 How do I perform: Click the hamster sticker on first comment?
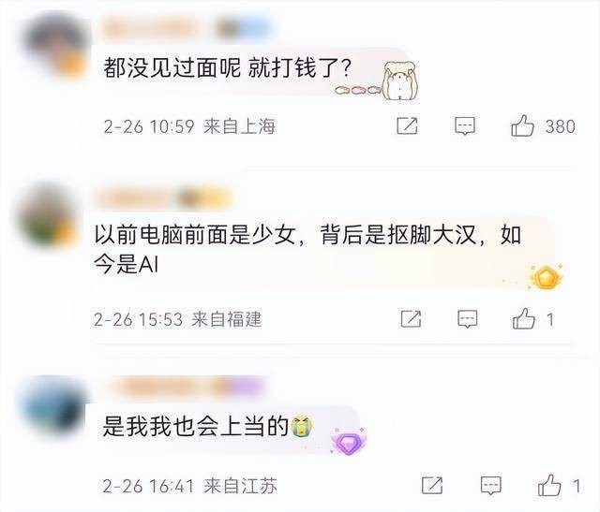400,81
